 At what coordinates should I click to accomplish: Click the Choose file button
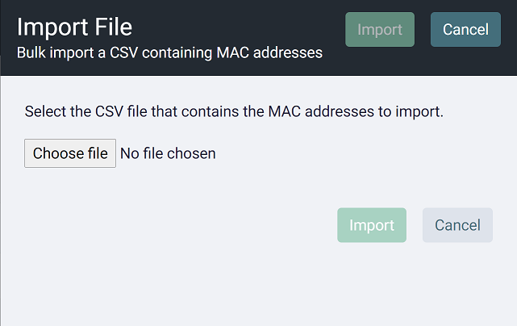[70, 153]
